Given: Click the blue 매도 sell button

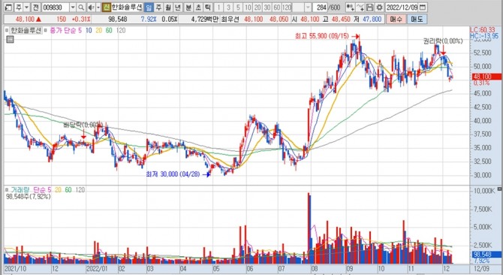Looking at the screenshot, I should (x=417, y=20).
